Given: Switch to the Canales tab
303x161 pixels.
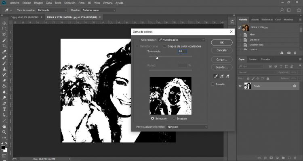Looking at the screenshot, I should 253,59.
